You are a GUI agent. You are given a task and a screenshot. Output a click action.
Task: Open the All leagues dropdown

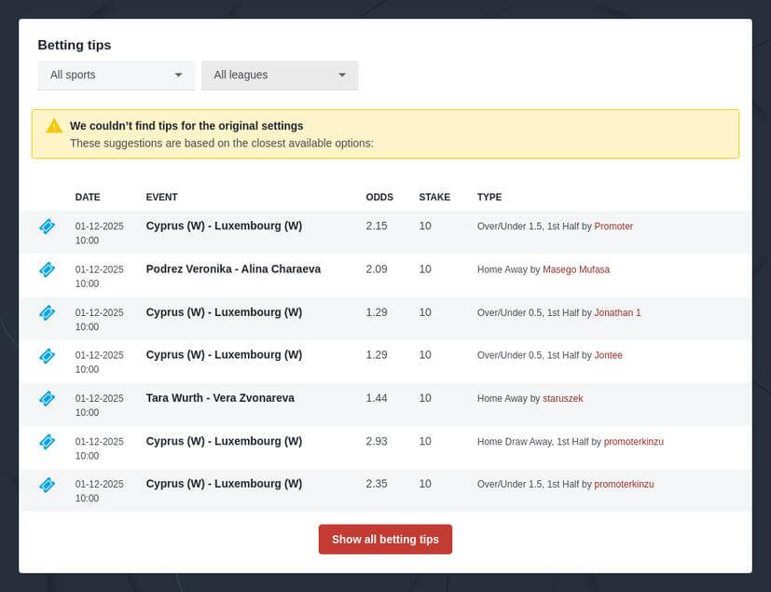coord(280,75)
